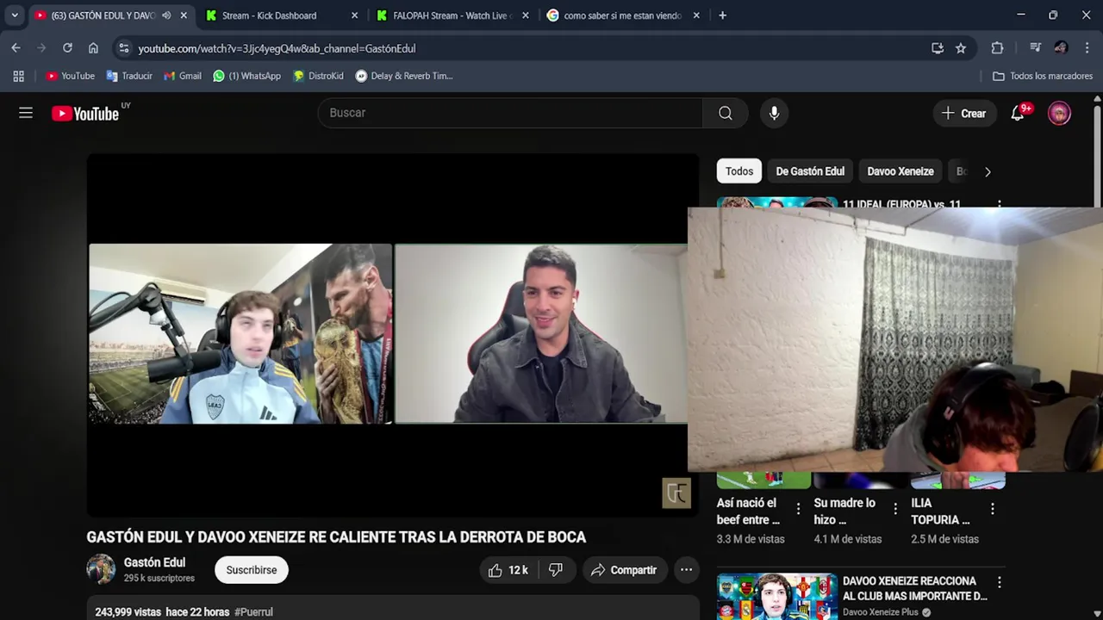
Task: Open options for 'DAVOO XENEIZE REACCIONA' video
Action: tap(999, 583)
